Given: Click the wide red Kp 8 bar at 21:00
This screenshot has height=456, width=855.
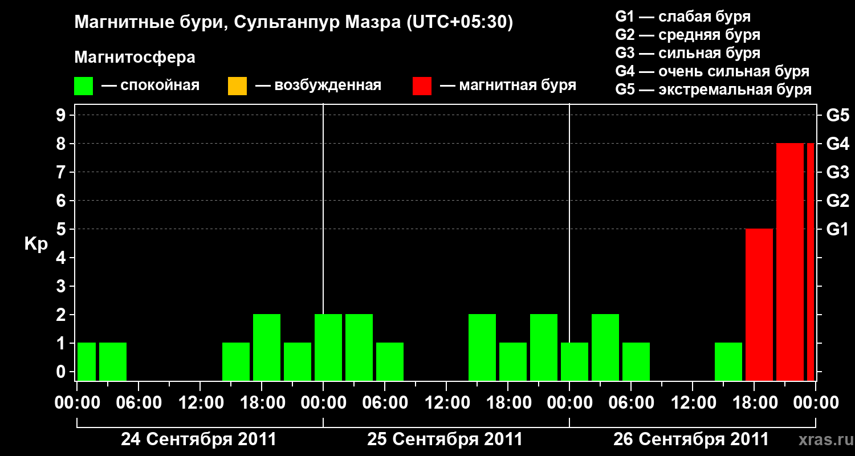Looking at the screenshot, I should [790, 262].
